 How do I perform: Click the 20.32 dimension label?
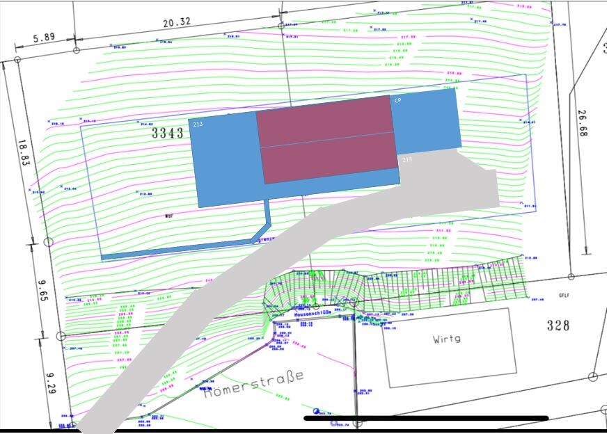177,23
